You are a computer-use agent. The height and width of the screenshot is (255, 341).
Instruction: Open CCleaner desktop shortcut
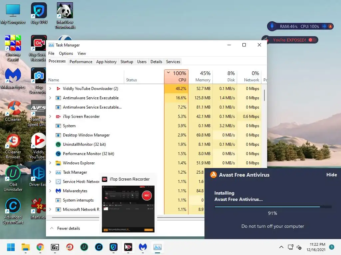13,111
